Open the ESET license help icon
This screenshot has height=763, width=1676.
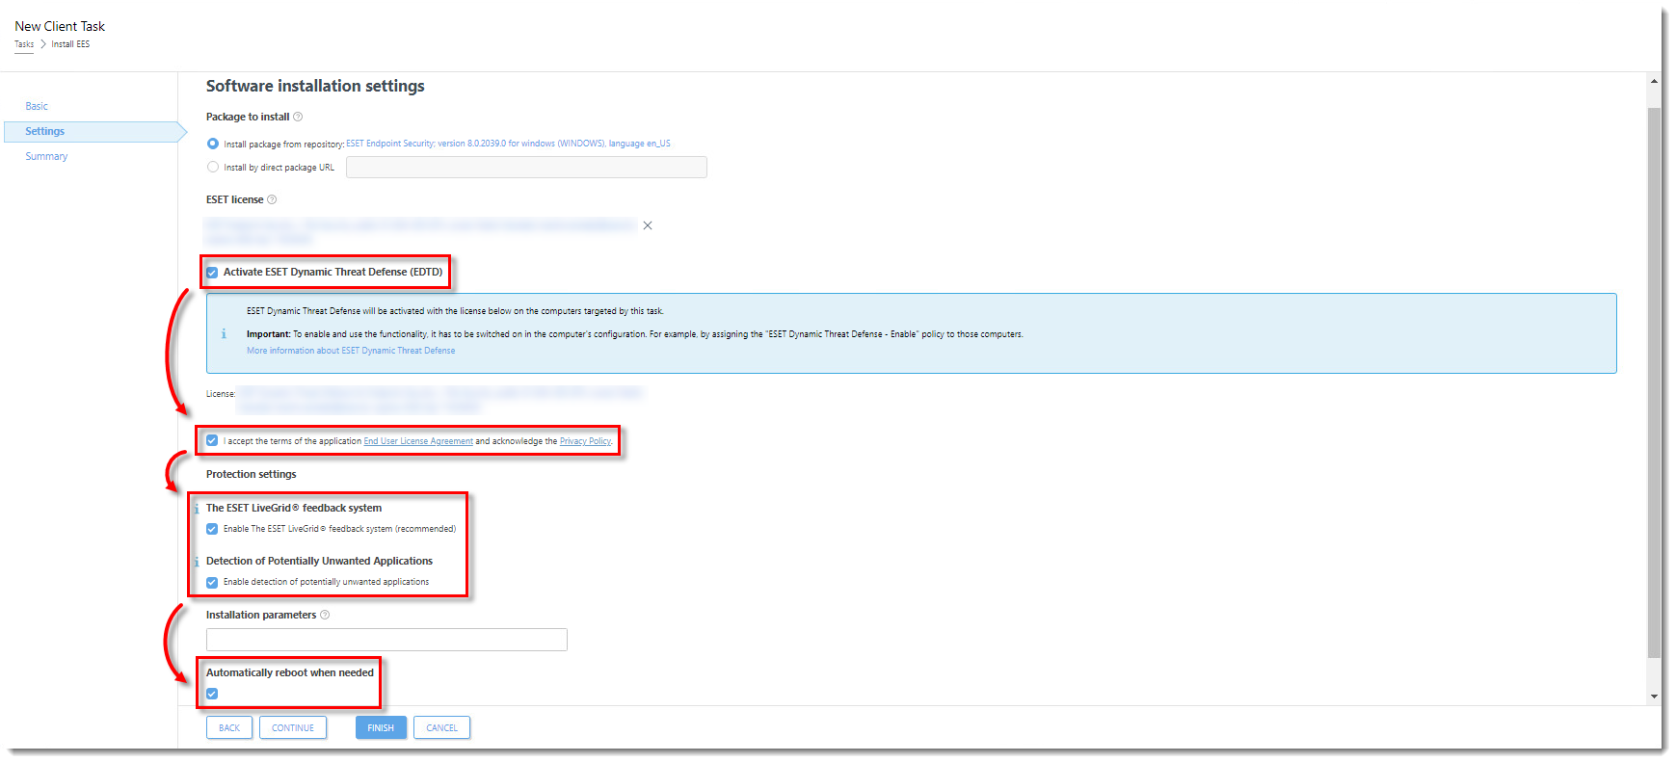pos(272,199)
